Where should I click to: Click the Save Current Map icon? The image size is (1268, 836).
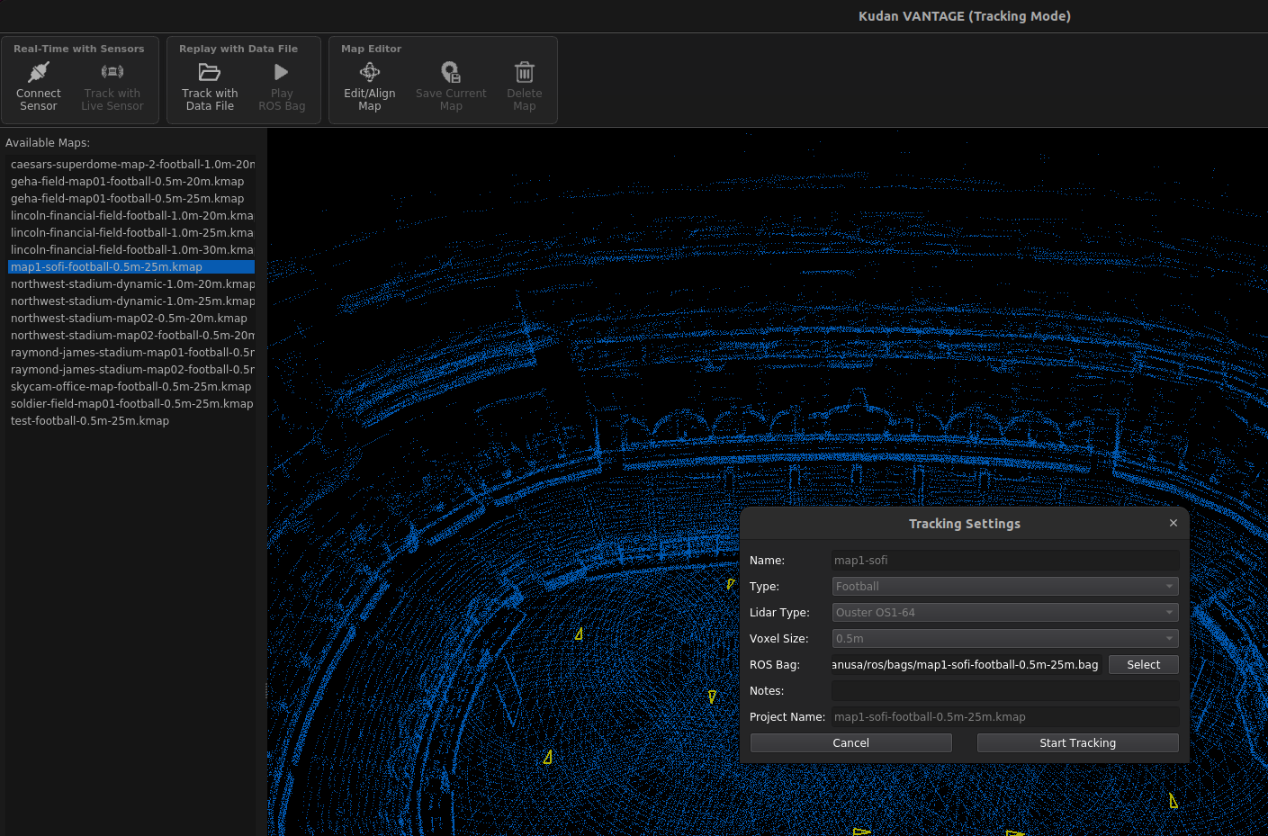[x=451, y=73]
